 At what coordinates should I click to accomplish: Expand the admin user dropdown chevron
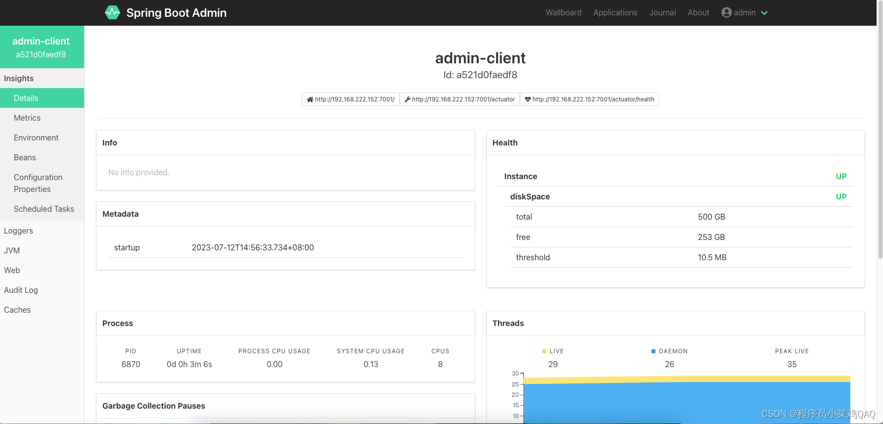764,13
